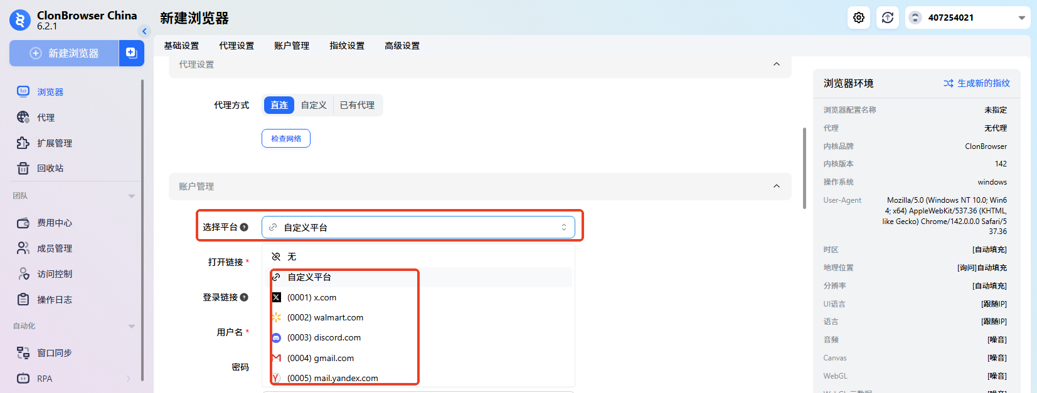Open the 选择平台 dropdown
This screenshot has height=393, width=1037.
[x=418, y=227]
